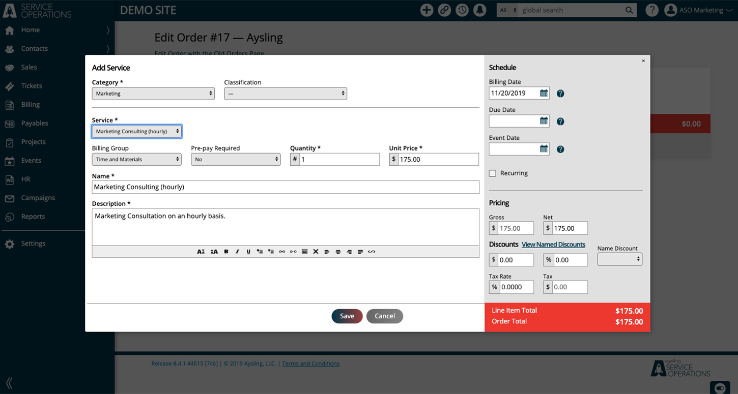Open the Terms and Conditions link
Image resolution: width=738 pixels, height=394 pixels.
pyautogui.click(x=311, y=363)
